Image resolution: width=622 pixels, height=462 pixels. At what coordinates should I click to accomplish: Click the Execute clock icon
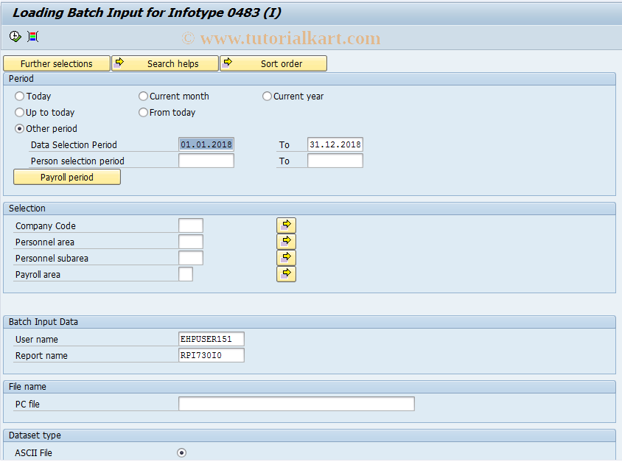point(15,37)
